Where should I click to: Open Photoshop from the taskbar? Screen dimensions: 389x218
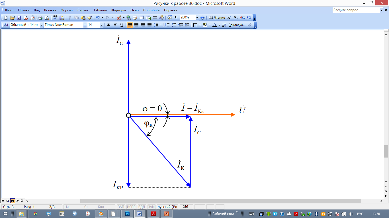point(127,214)
